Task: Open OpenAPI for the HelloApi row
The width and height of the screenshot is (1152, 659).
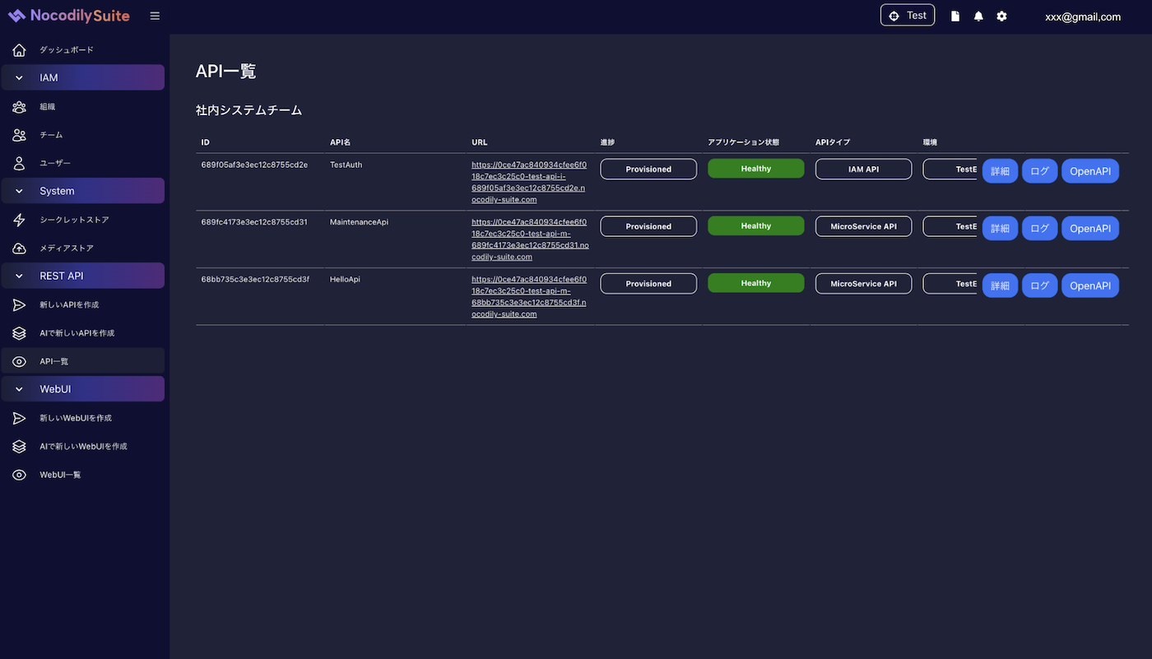Action: tap(1089, 285)
